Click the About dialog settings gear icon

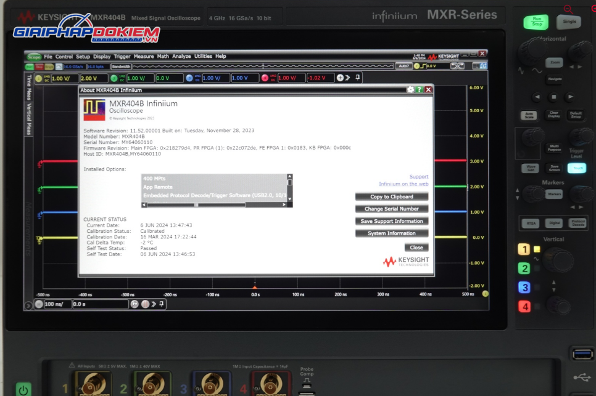point(410,89)
